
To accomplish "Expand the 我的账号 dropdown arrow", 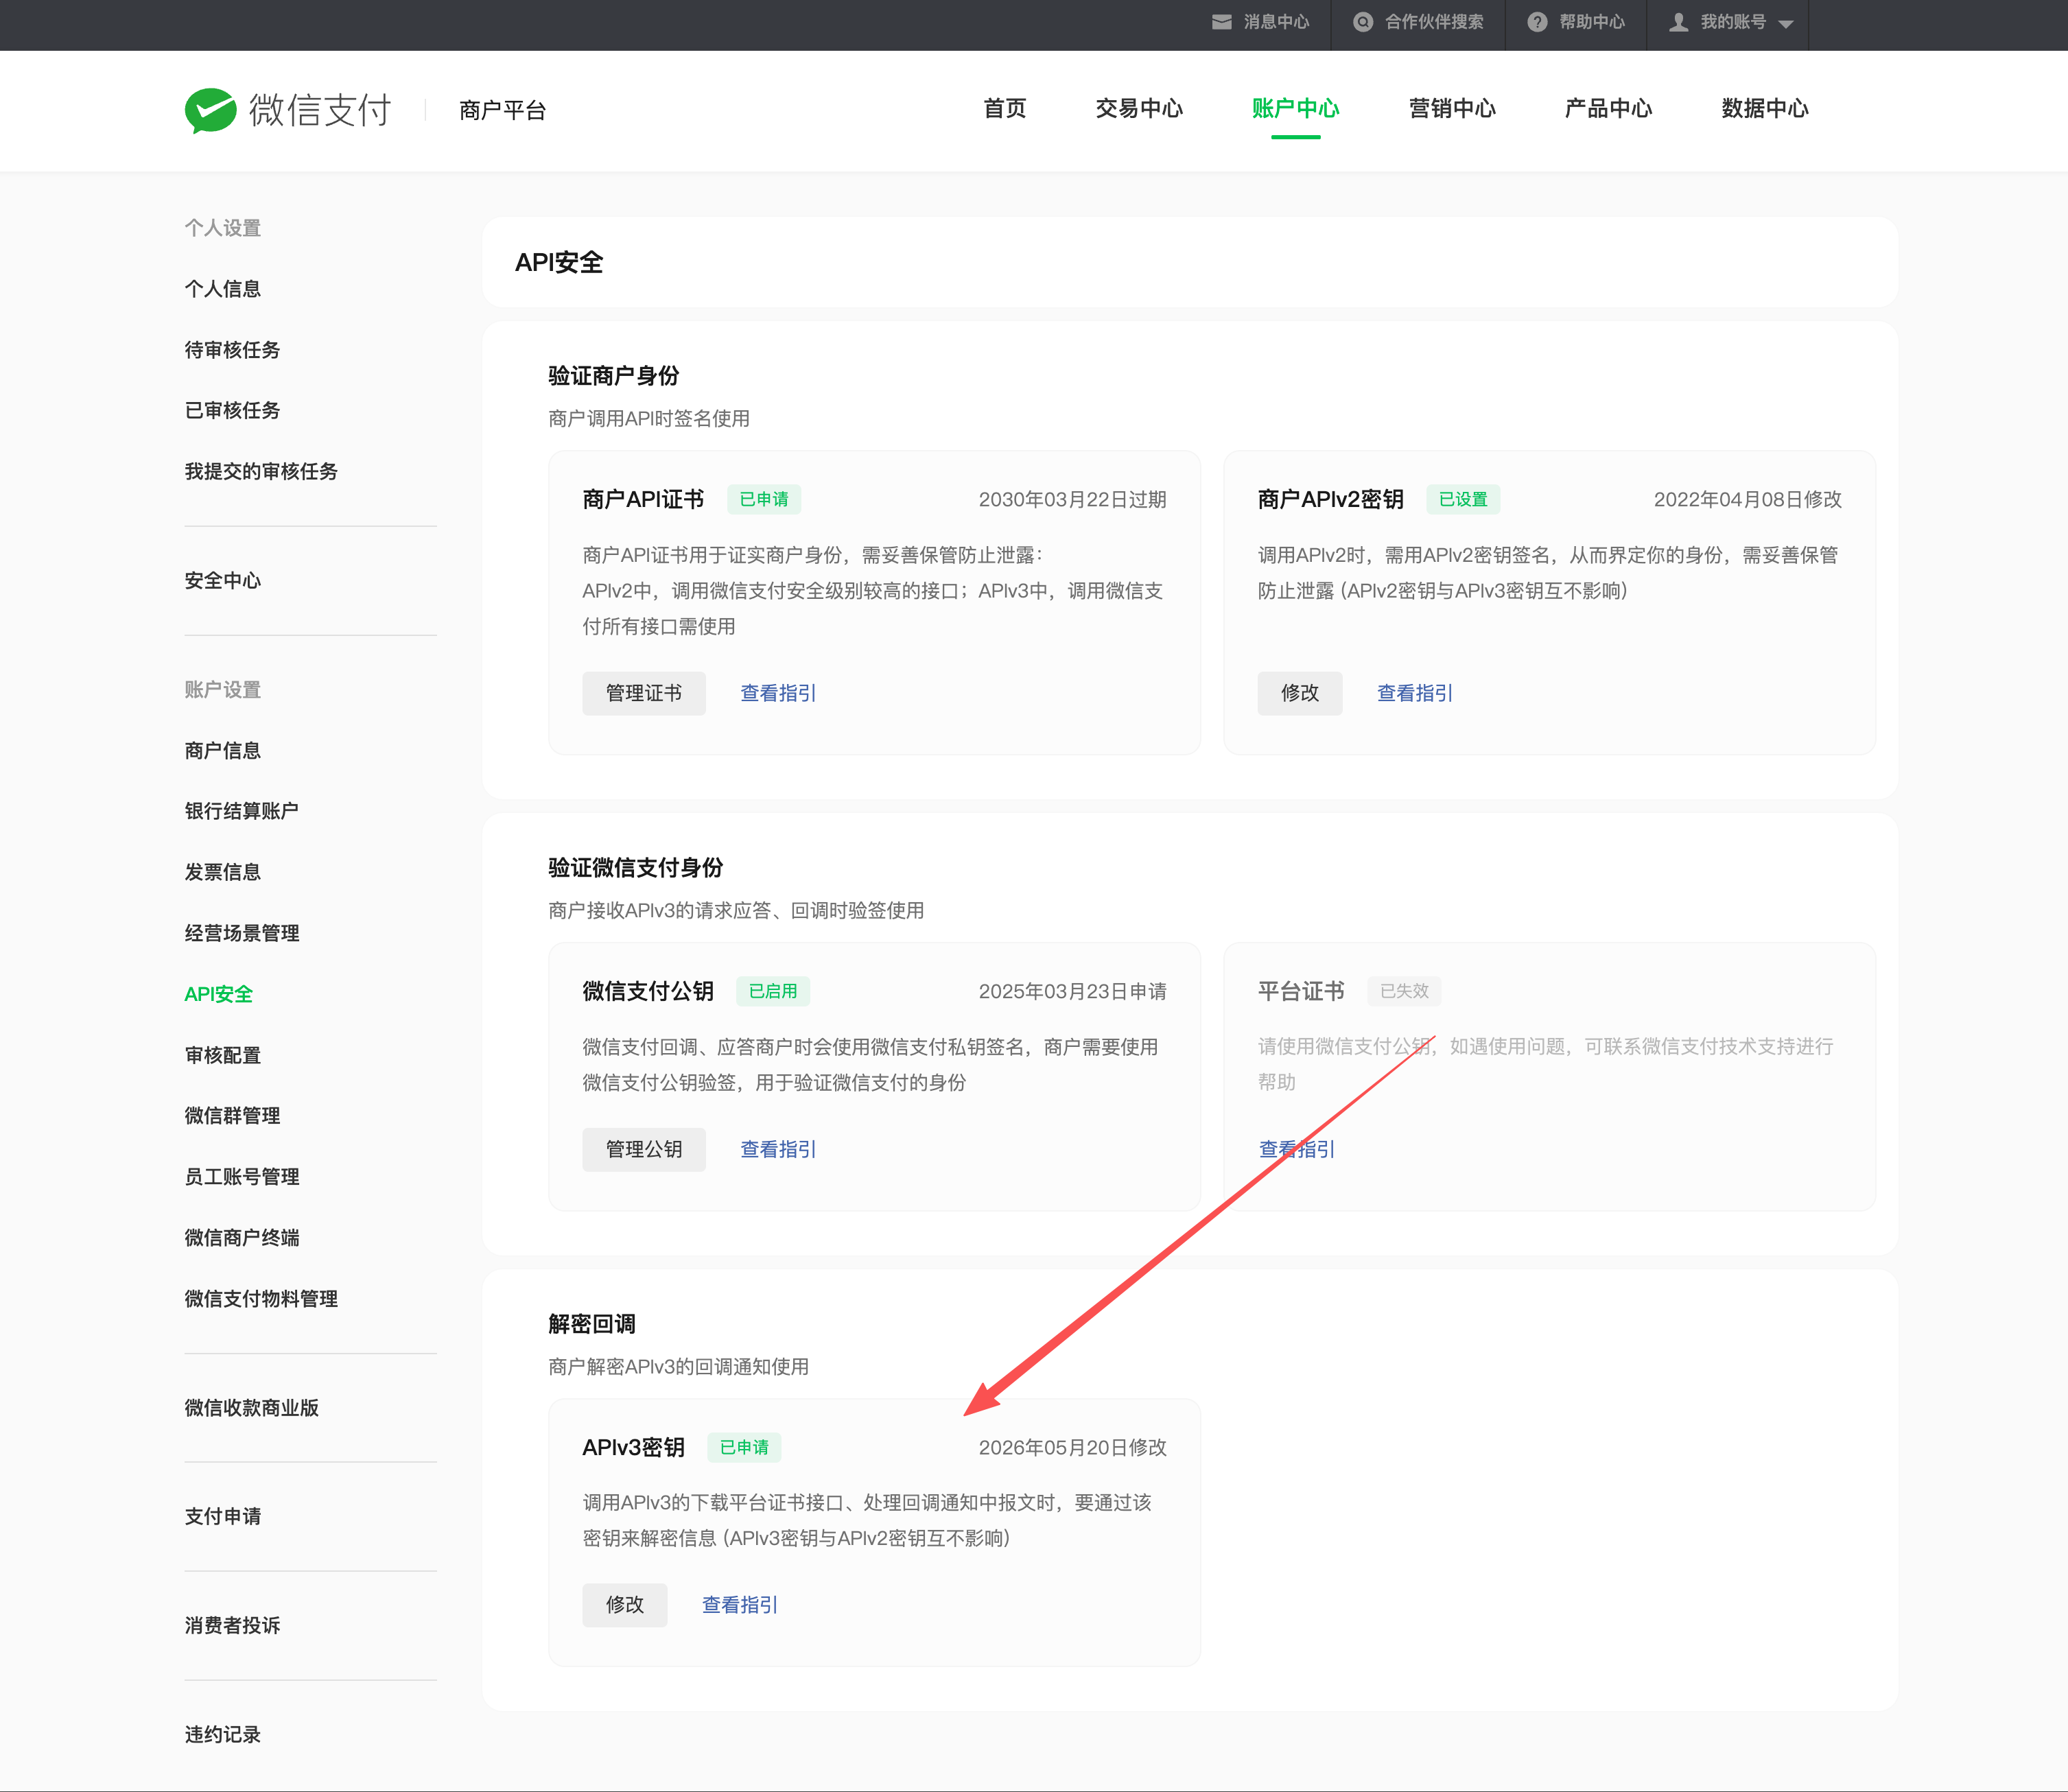I will [1786, 24].
